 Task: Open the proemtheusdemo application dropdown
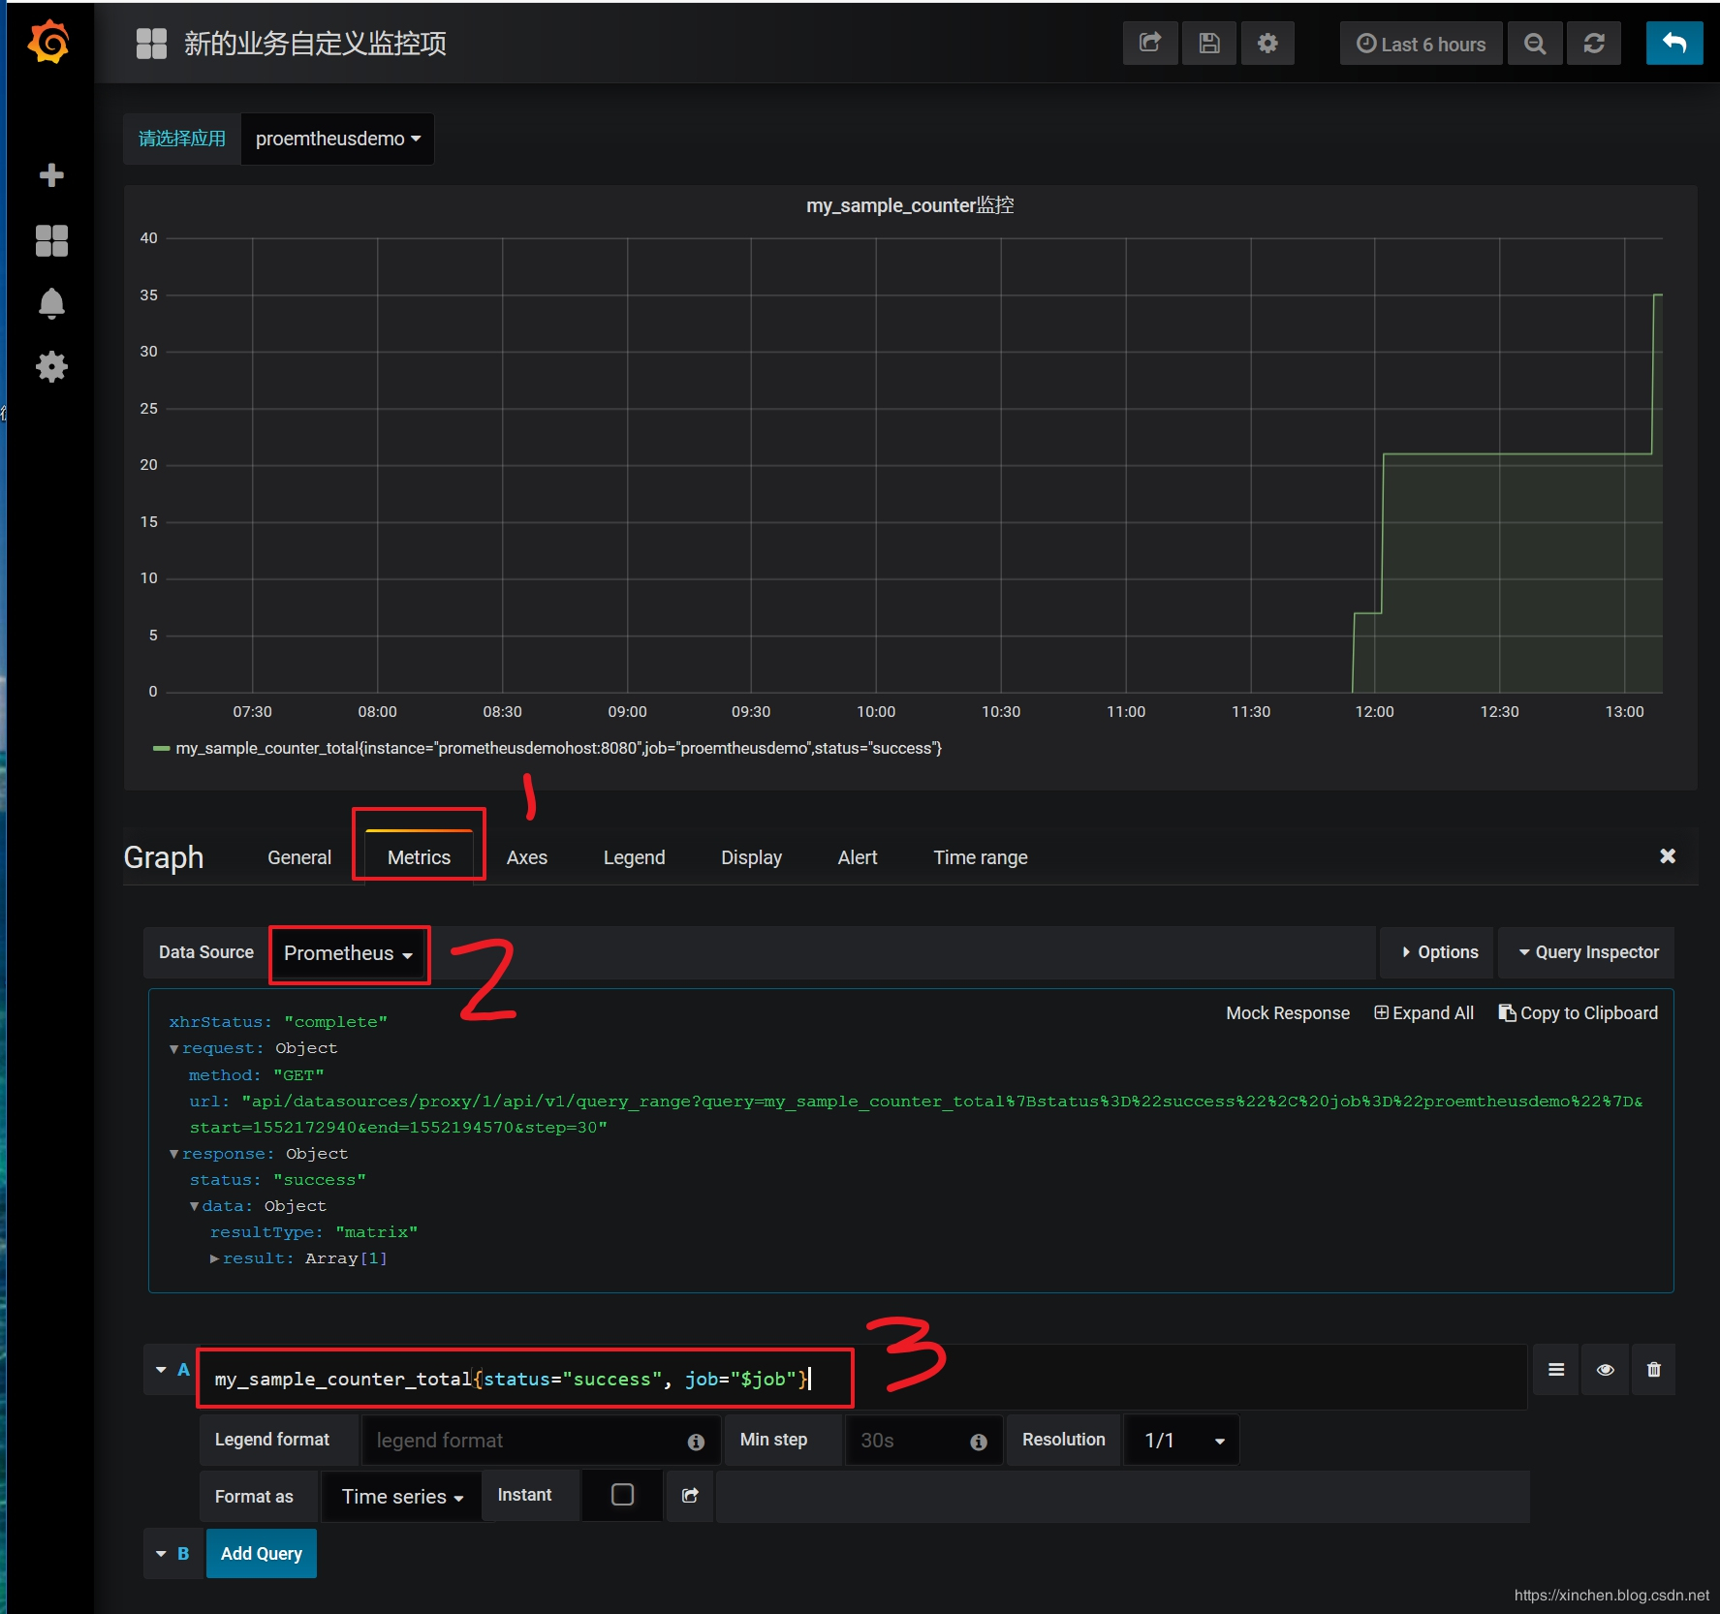click(x=338, y=139)
